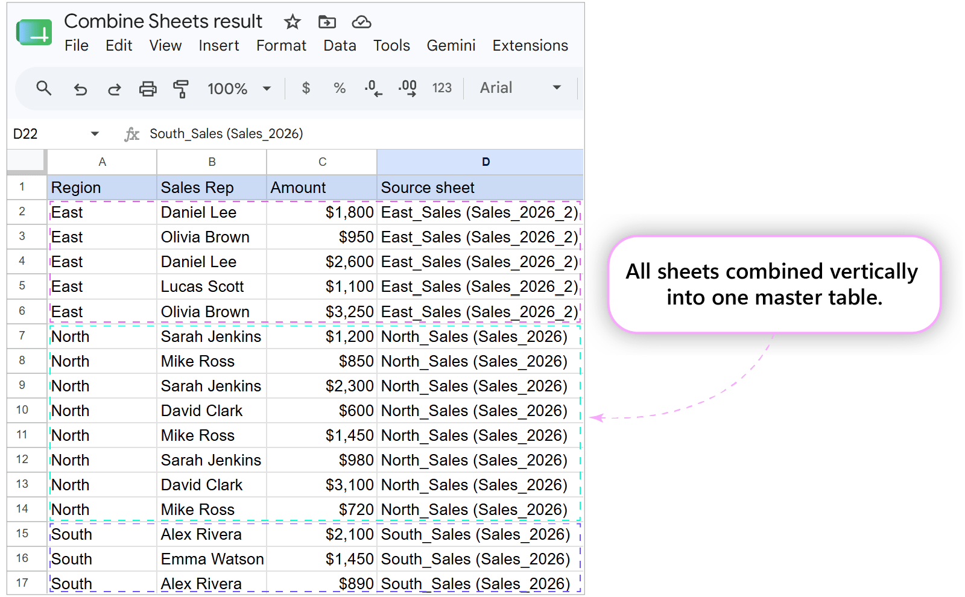Select the $890 amount cell

[x=322, y=583]
